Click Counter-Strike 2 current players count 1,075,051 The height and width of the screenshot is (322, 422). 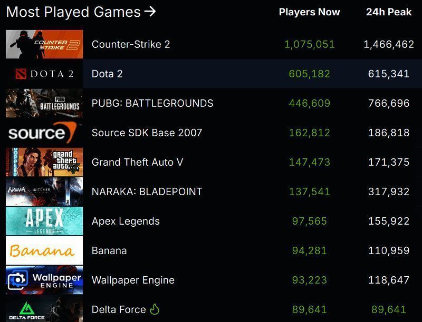pos(309,44)
